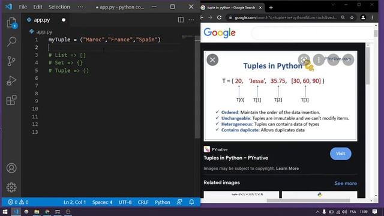Show hidden menus via title bar ellipsis
The image size is (384, 216).
80,7
